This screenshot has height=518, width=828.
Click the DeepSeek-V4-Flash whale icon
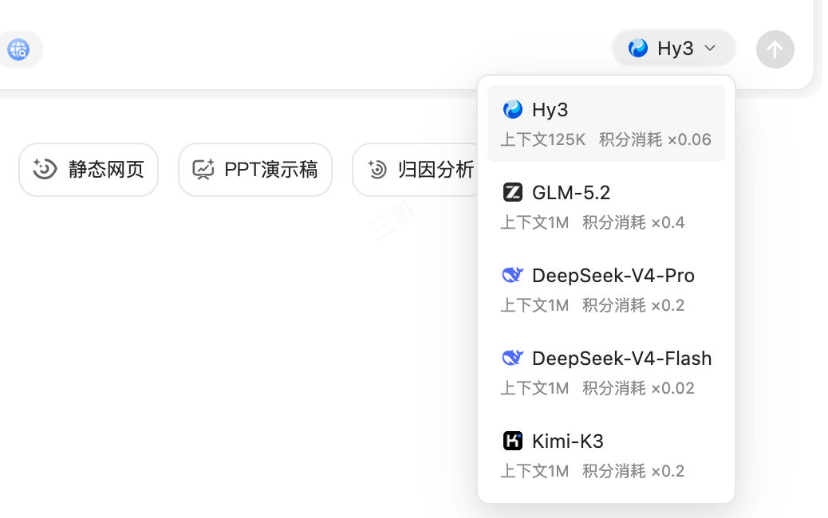pos(512,358)
